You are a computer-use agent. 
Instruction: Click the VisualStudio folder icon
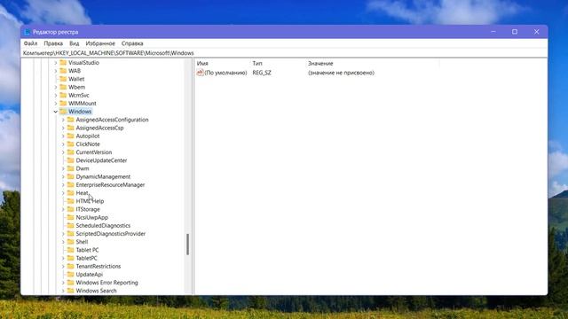[x=63, y=63]
